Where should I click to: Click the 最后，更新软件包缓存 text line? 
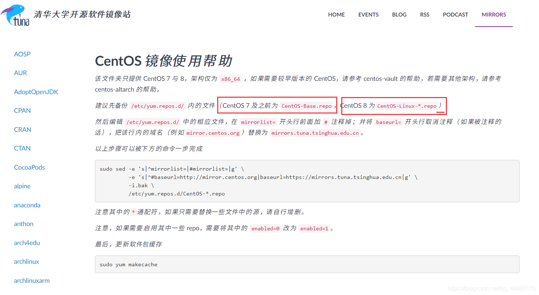coord(128,244)
